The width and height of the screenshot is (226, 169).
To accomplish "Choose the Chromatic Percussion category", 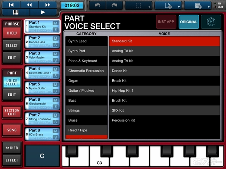I will (87, 71).
